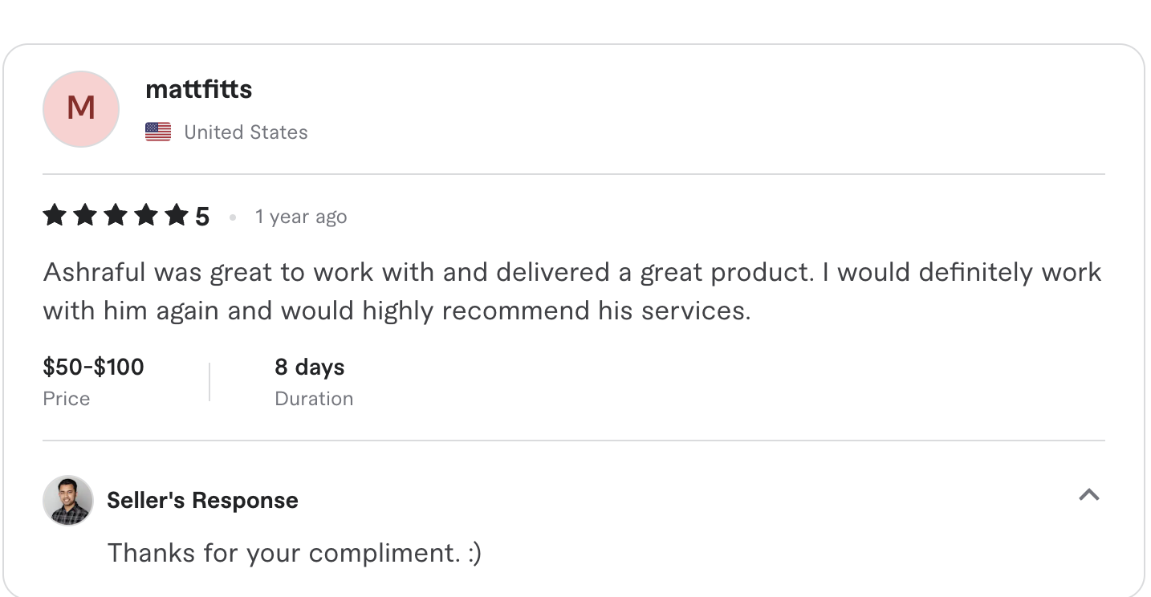
Task: Open the mattfitts username profile
Action: pos(198,89)
